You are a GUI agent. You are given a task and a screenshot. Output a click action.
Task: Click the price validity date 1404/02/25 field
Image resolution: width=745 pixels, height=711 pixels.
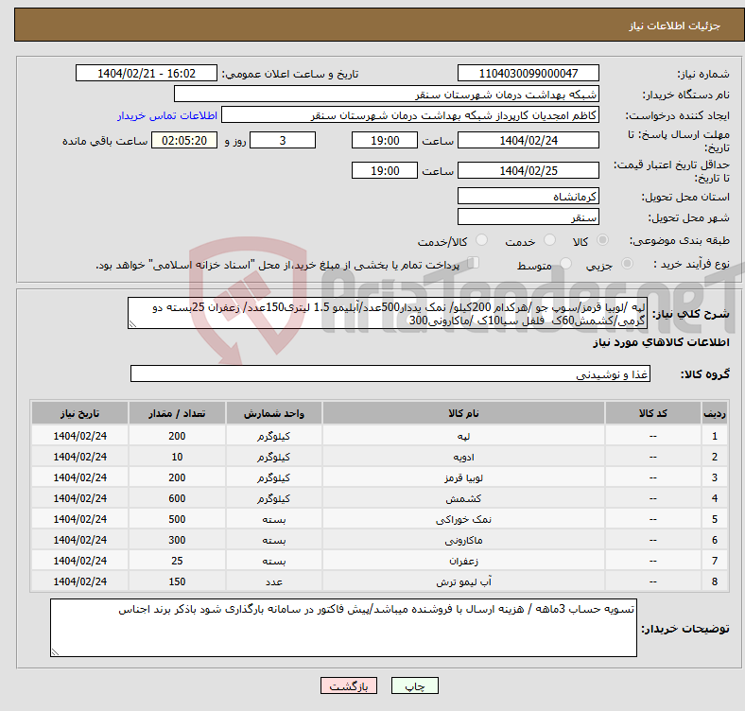pyautogui.click(x=528, y=171)
